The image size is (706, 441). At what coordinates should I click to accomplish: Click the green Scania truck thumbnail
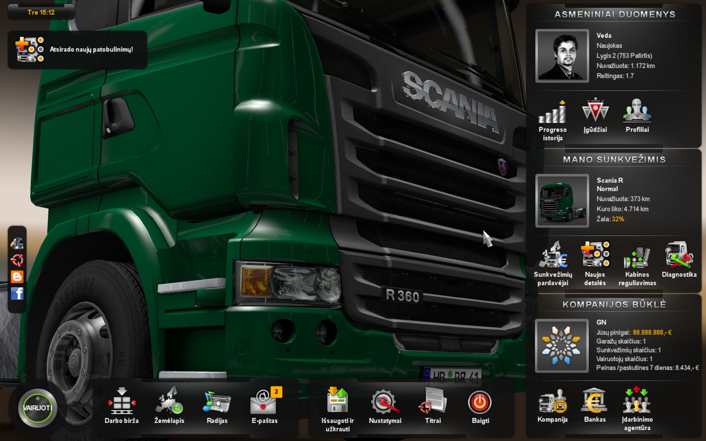(x=562, y=201)
